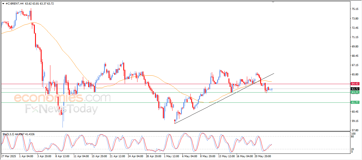The height and width of the screenshot is (160, 362).
Task: Click the 73.80 price axis value
Action: [x=355, y=18]
